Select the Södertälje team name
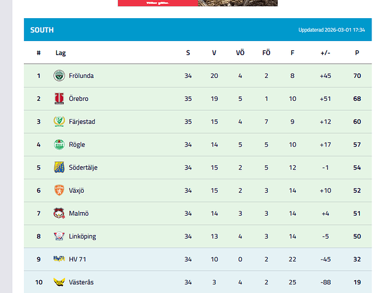The width and height of the screenshot is (378, 293). pyautogui.click(x=83, y=168)
